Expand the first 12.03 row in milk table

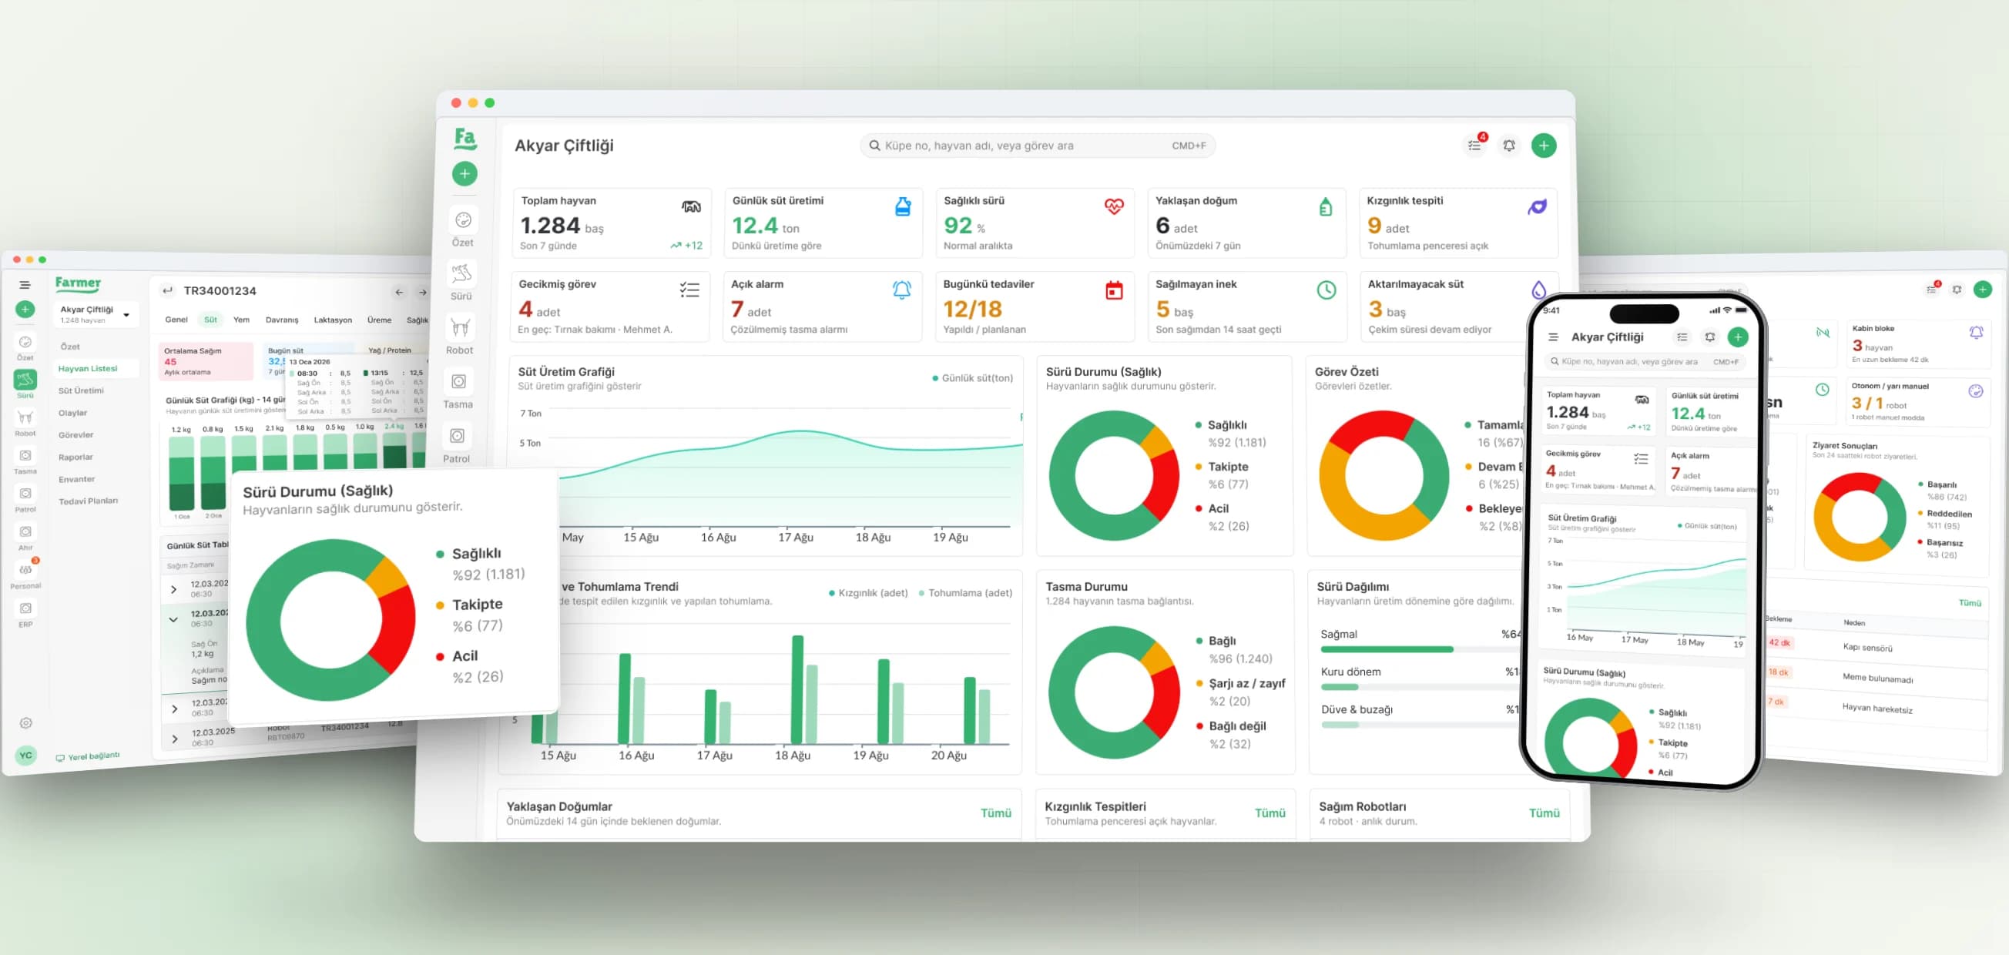(x=174, y=589)
